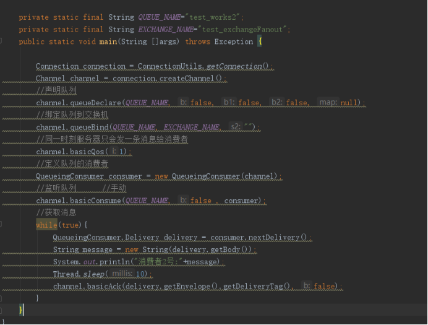The width and height of the screenshot is (428, 325).
Task: Click the true condition in the while loop
Action: 70,225
